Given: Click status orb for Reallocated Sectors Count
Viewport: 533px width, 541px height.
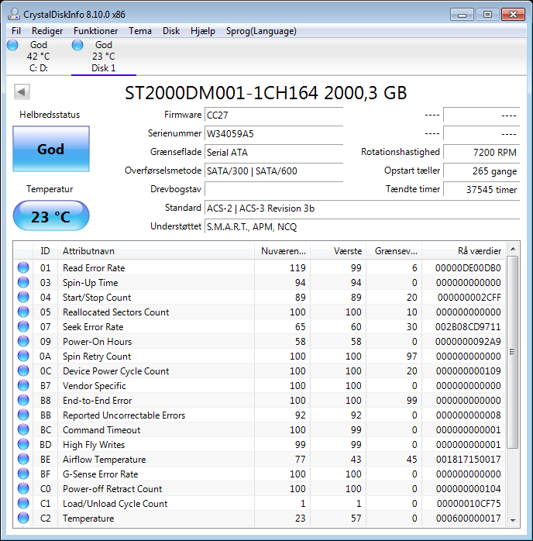Looking at the screenshot, I should click(23, 312).
